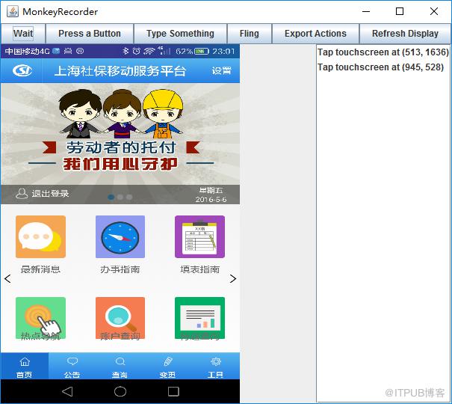Add a Fling action

point(249,34)
